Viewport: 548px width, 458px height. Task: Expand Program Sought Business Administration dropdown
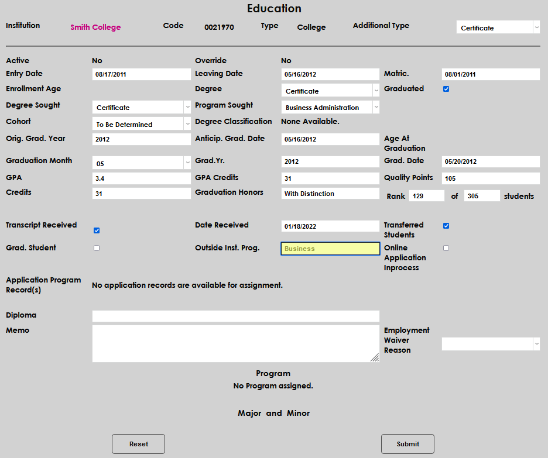(330, 107)
